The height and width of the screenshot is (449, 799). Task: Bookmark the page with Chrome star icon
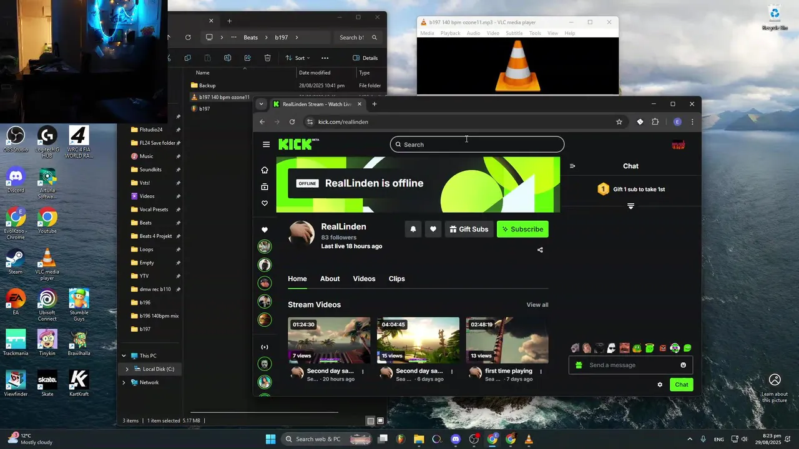pos(619,122)
